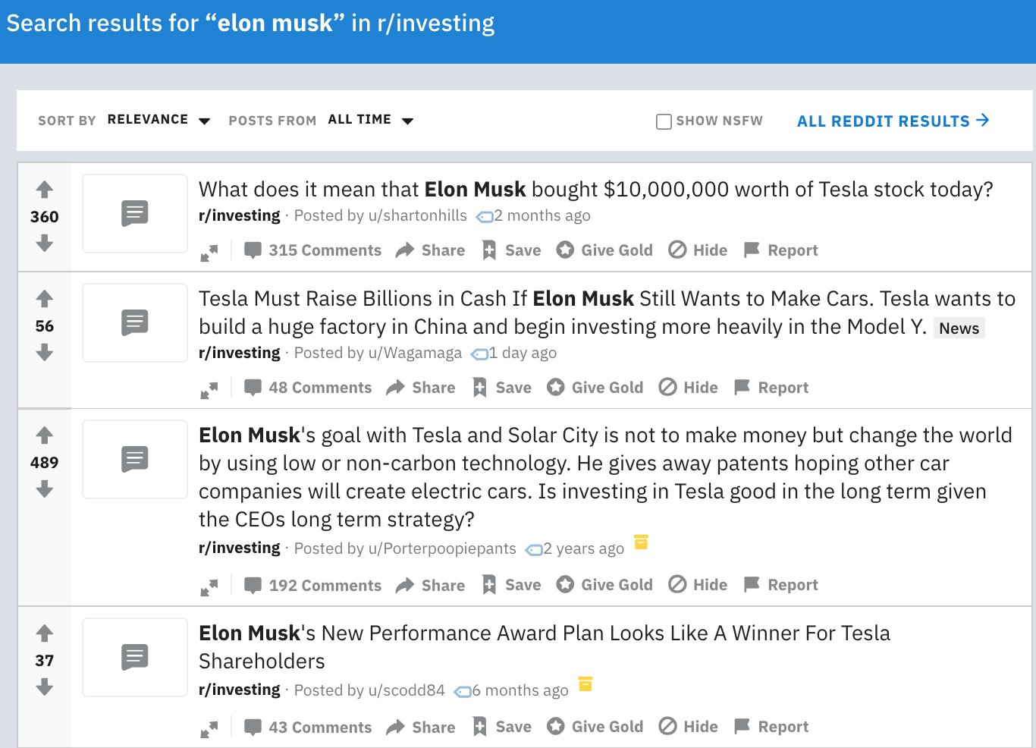Screen dimensions: 1036x748
Task: Upvote the Solar City goal post
Action: click(x=45, y=435)
